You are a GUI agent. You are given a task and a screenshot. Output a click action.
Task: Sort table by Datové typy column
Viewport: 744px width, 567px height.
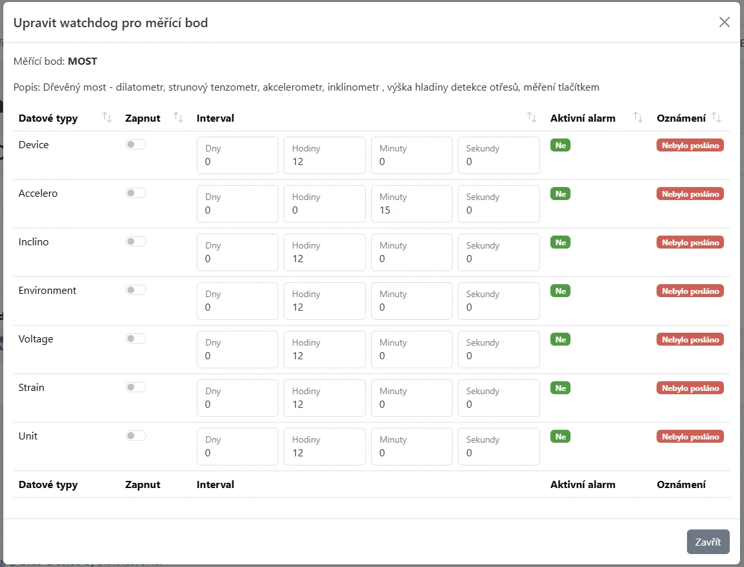pyautogui.click(x=107, y=117)
